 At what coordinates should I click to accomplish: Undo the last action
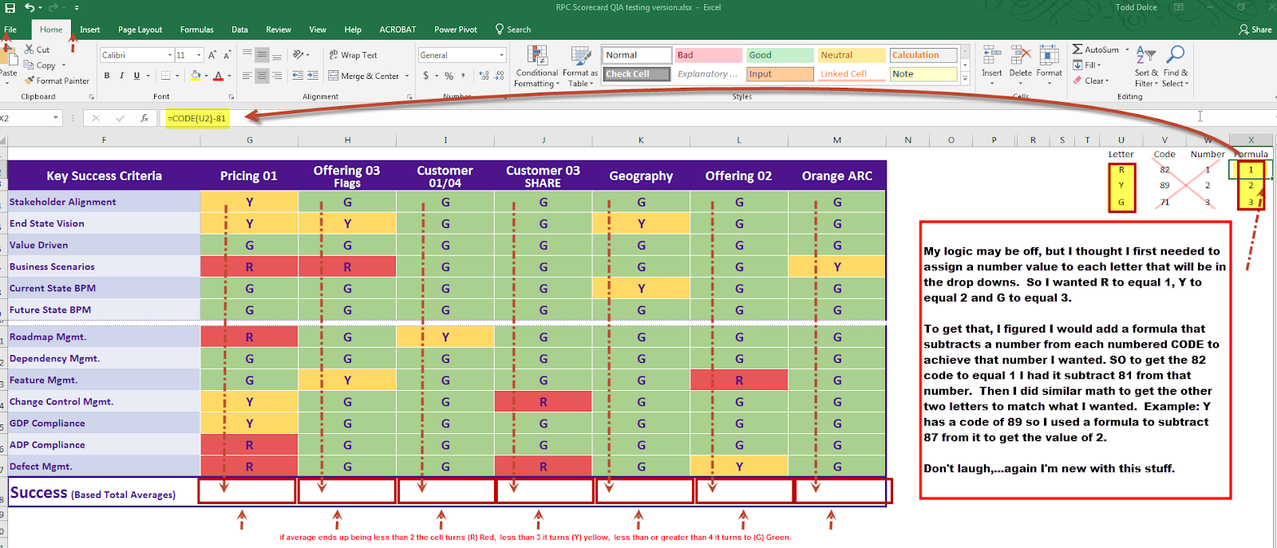(29, 7)
